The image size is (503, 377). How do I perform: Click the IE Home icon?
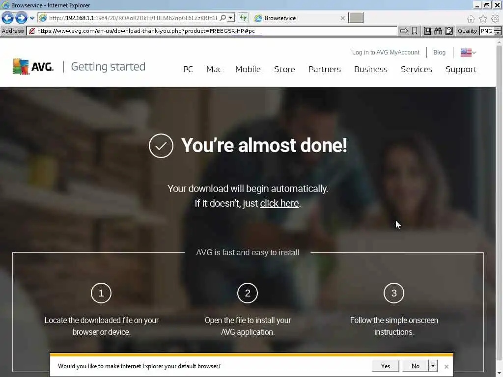[471, 19]
